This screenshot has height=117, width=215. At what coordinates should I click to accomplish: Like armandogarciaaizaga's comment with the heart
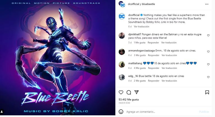[x=208, y=52]
